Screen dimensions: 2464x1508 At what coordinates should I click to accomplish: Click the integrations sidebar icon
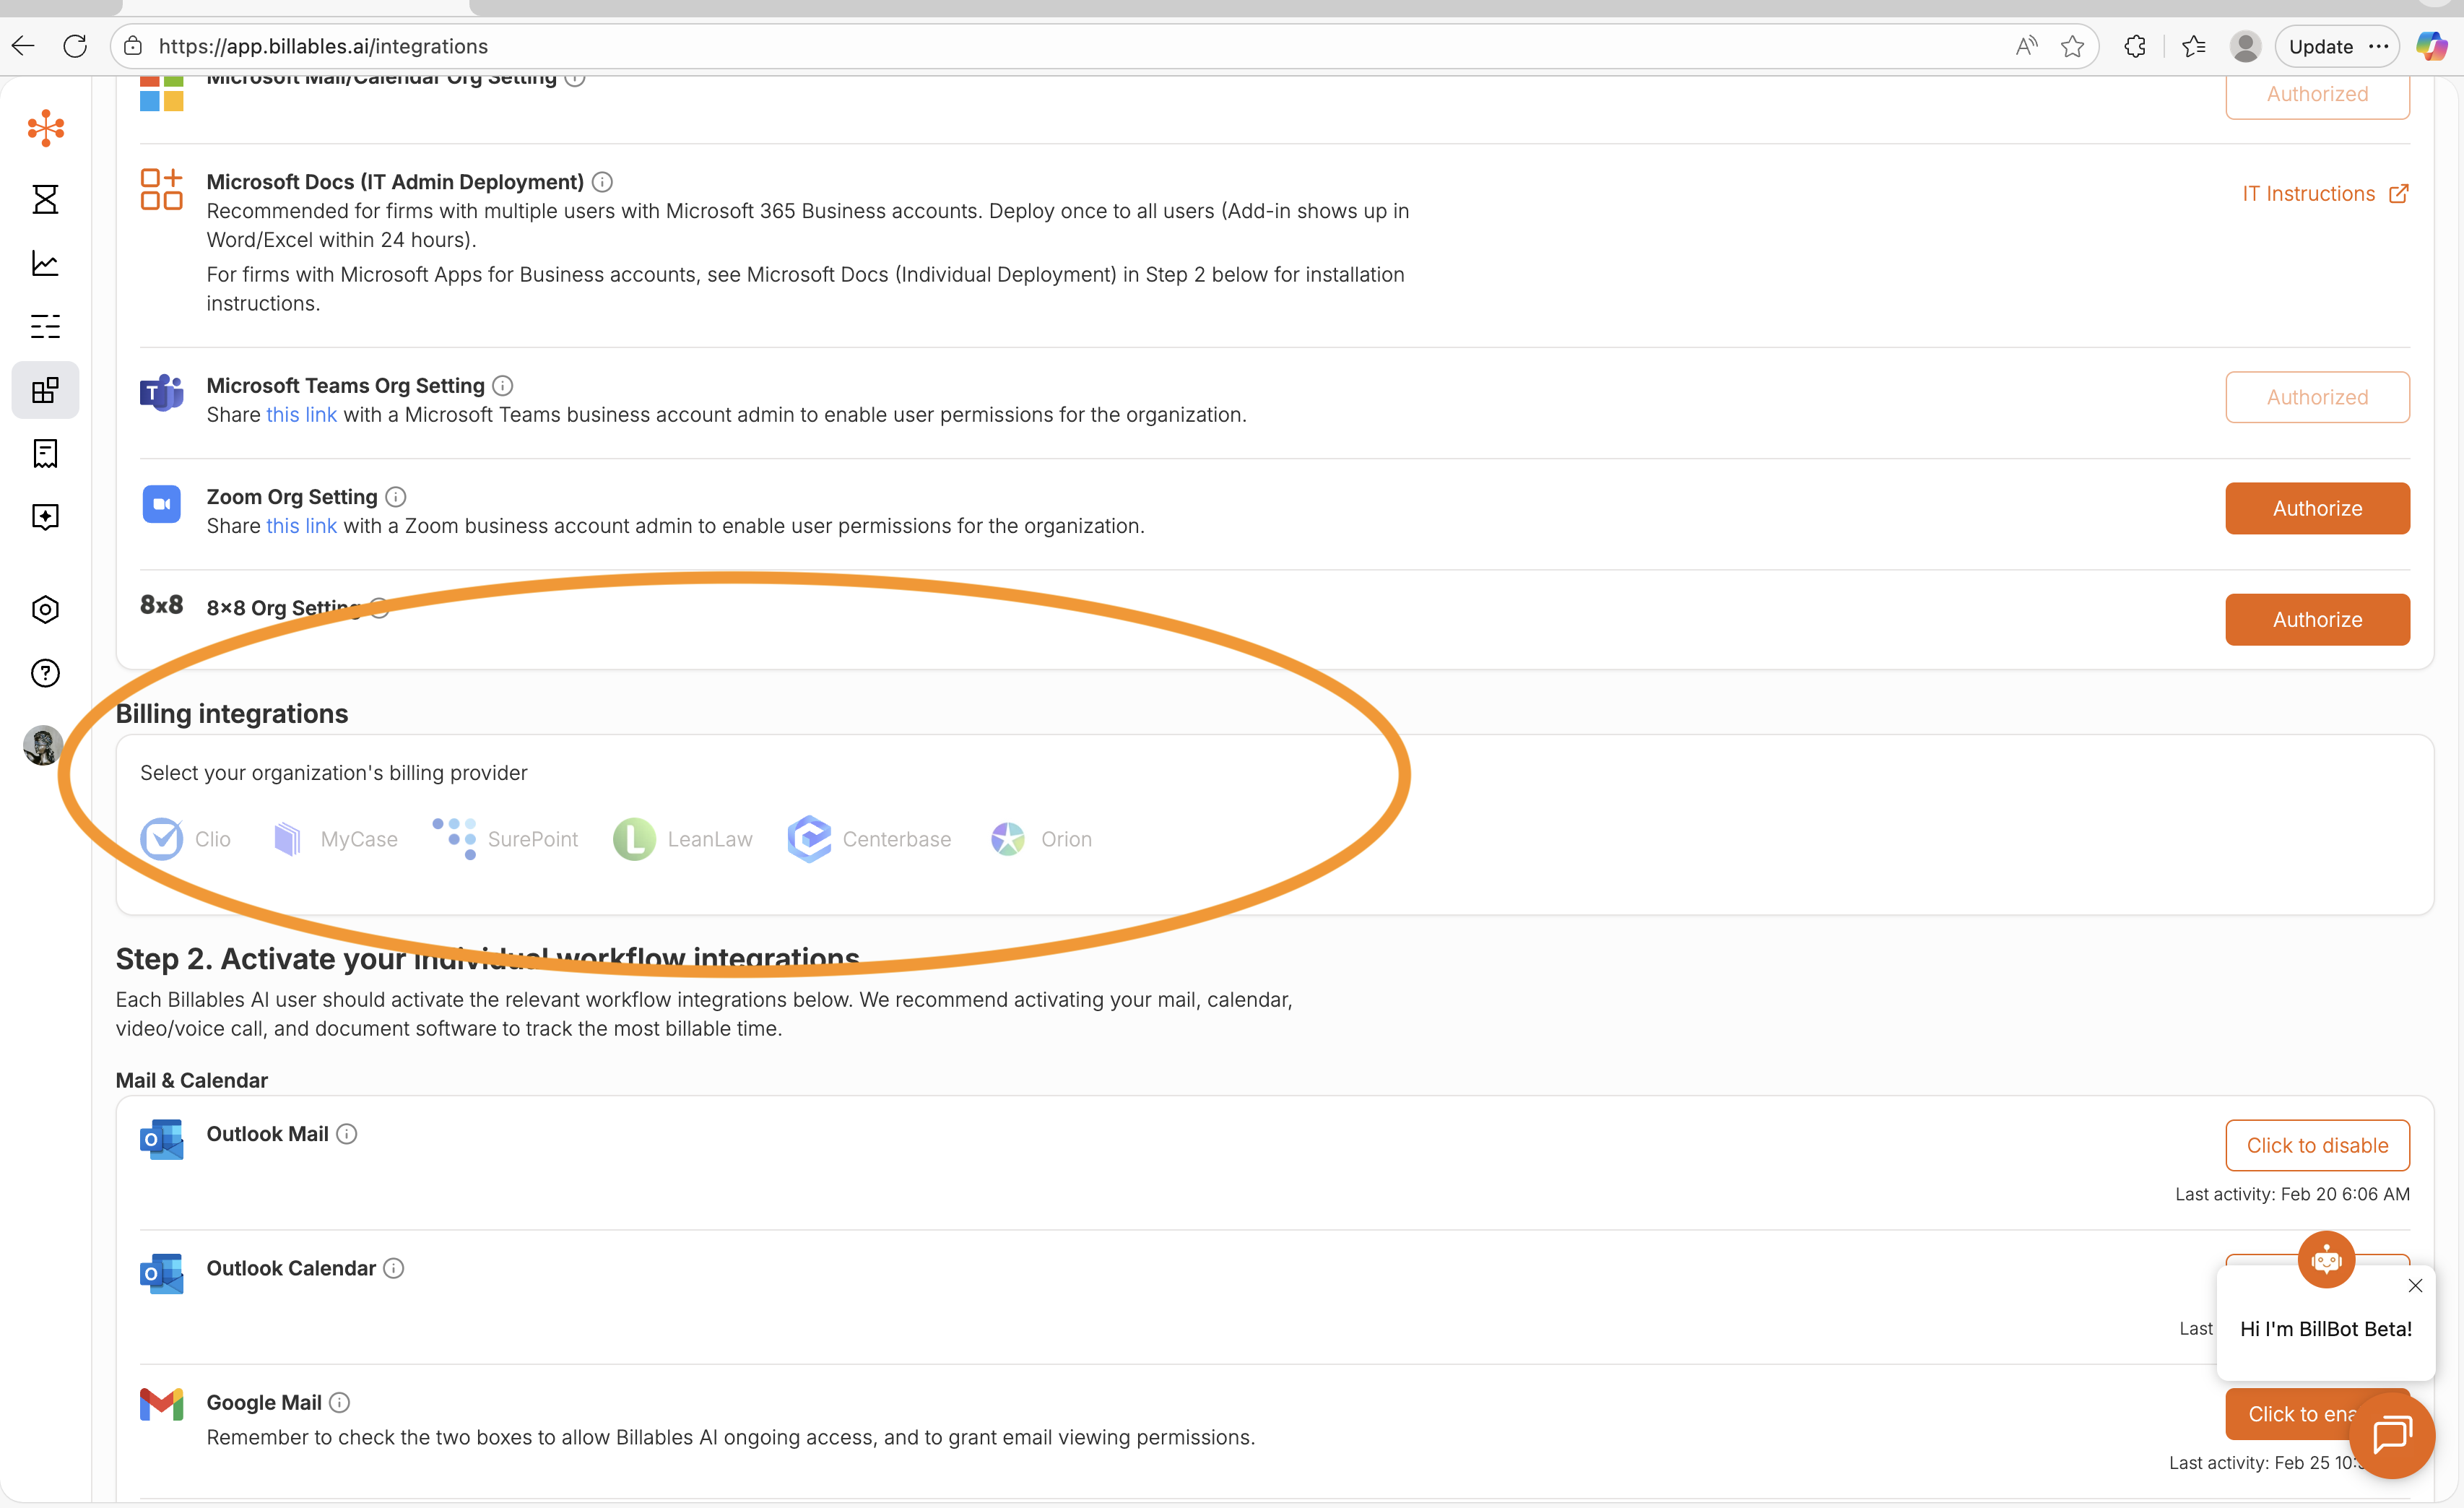45,390
